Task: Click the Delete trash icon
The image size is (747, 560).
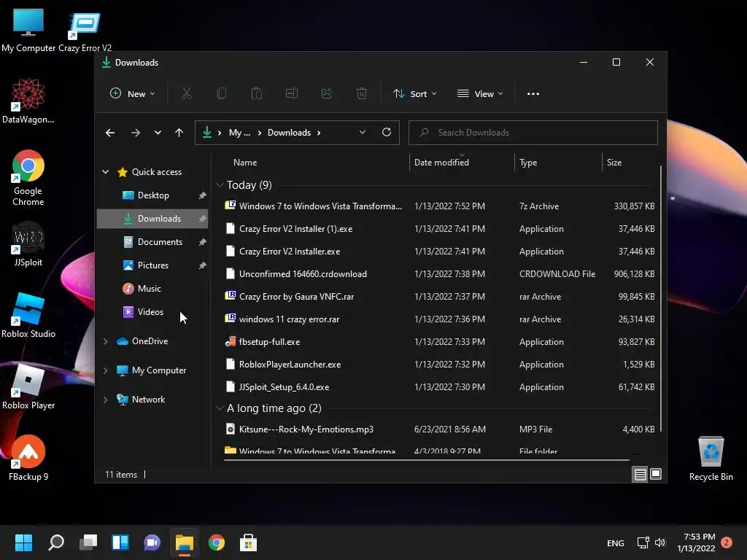Action: (362, 94)
